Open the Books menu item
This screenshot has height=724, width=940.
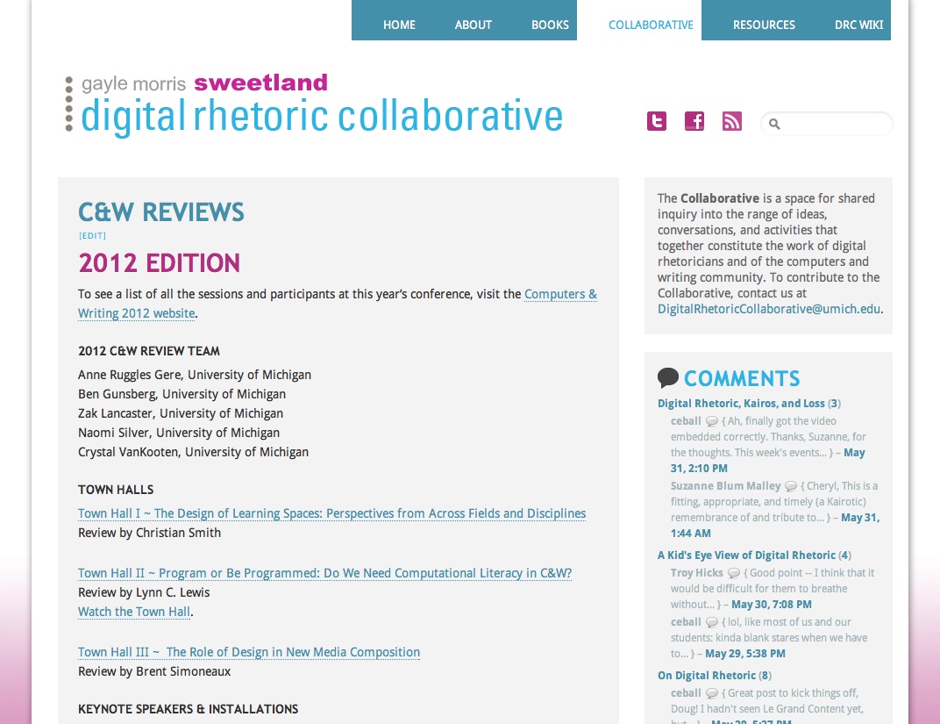[550, 25]
